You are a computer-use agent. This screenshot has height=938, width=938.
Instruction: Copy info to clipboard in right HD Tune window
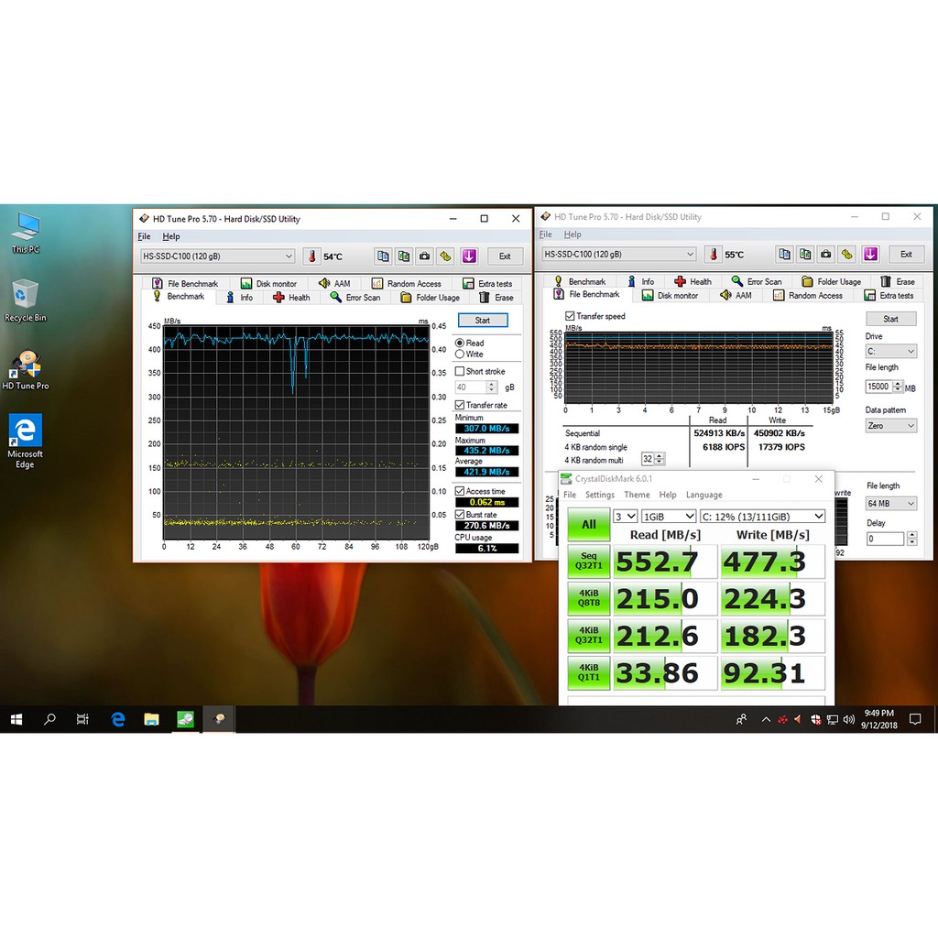pos(784,255)
